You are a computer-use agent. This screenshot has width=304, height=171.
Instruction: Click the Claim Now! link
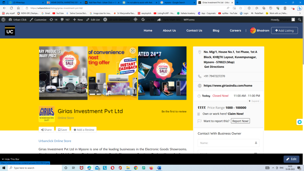[235, 114]
